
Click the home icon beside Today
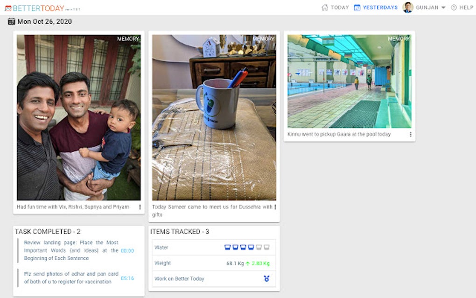[325, 7]
